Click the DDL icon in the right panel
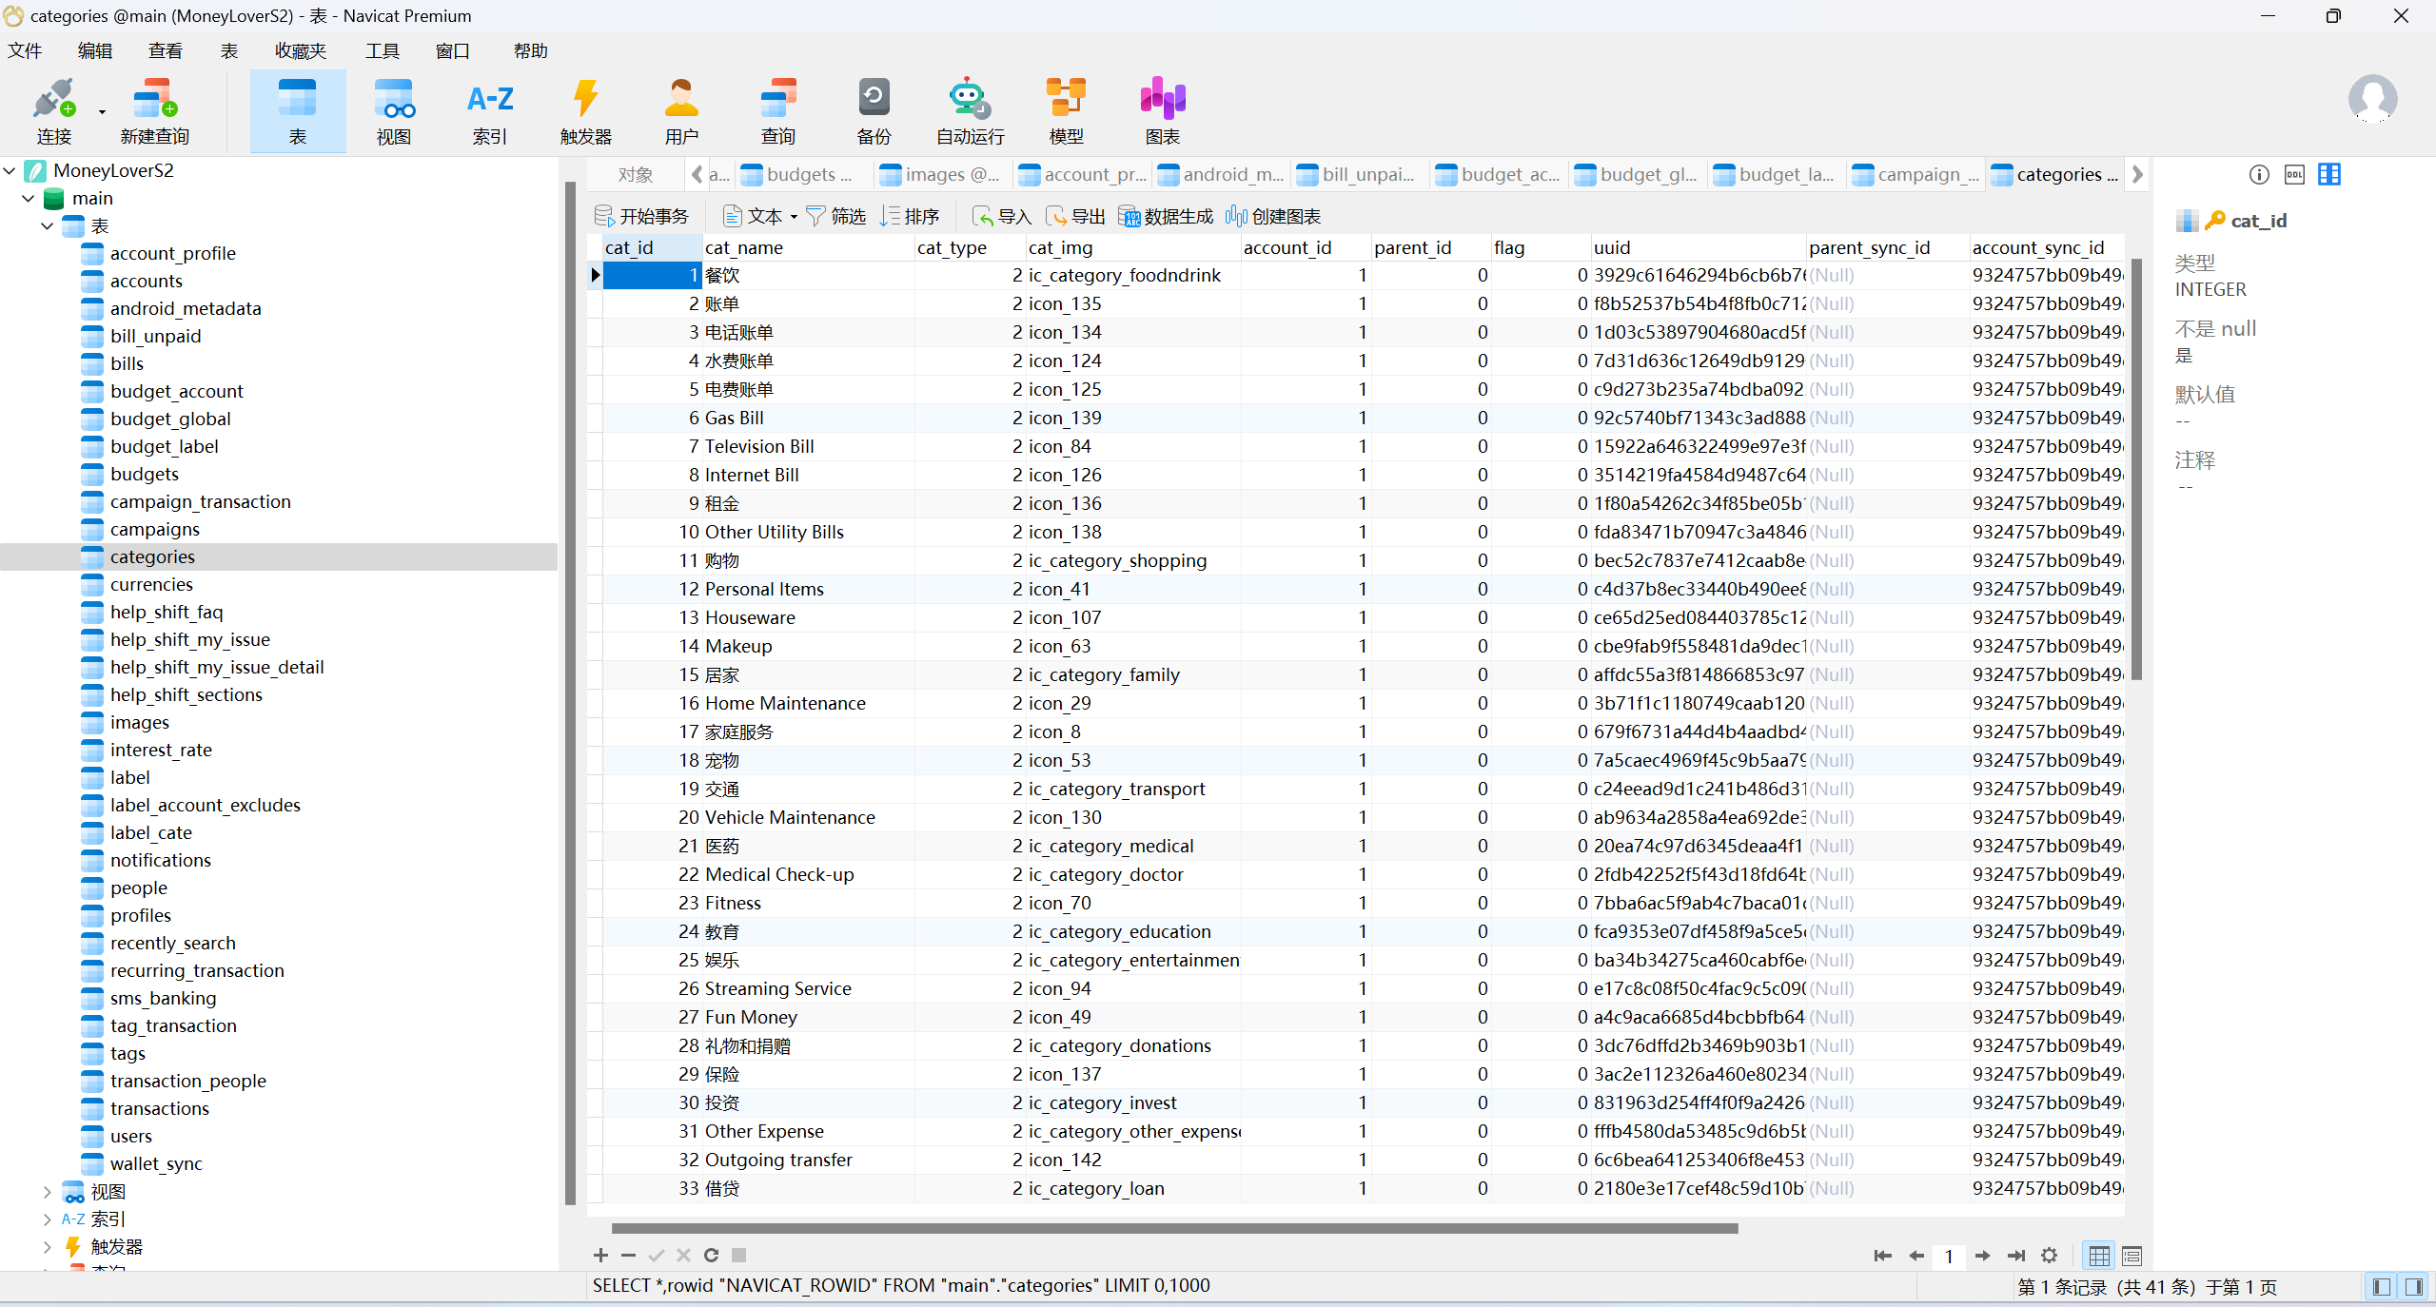The width and height of the screenshot is (2436, 1307). pyautogui.click(x=2294, y=174)
